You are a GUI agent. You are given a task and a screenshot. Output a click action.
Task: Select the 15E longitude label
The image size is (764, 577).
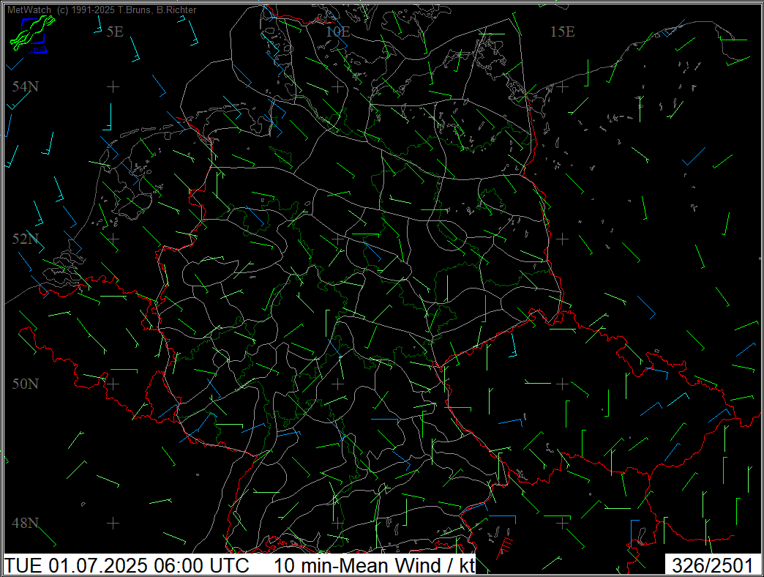[563, 31]
